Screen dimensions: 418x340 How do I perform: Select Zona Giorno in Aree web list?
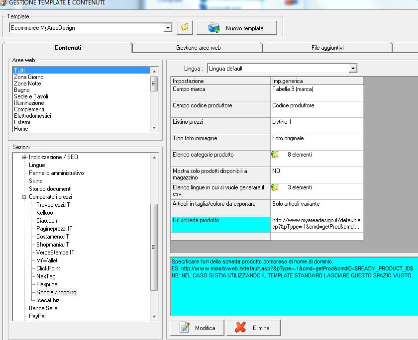(x=28, y=77)
